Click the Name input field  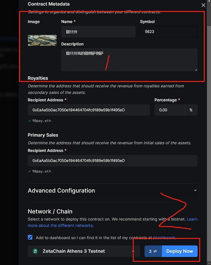98,32
